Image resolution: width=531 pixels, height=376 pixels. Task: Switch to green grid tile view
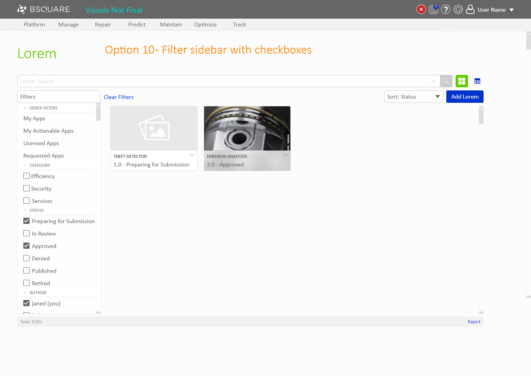462,81
